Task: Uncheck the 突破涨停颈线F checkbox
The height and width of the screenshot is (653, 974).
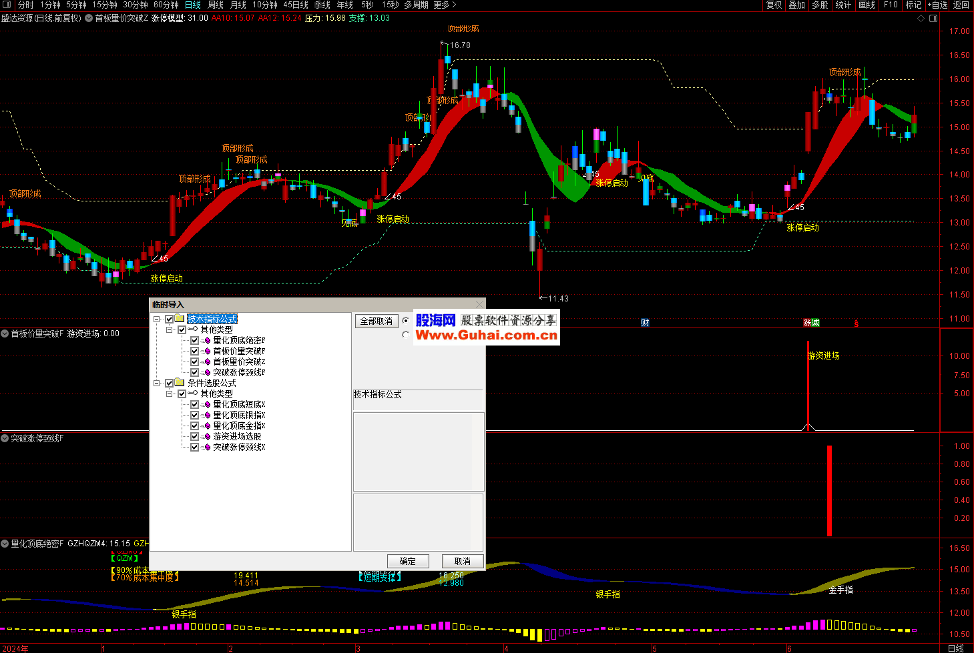Action: [194, 372]
